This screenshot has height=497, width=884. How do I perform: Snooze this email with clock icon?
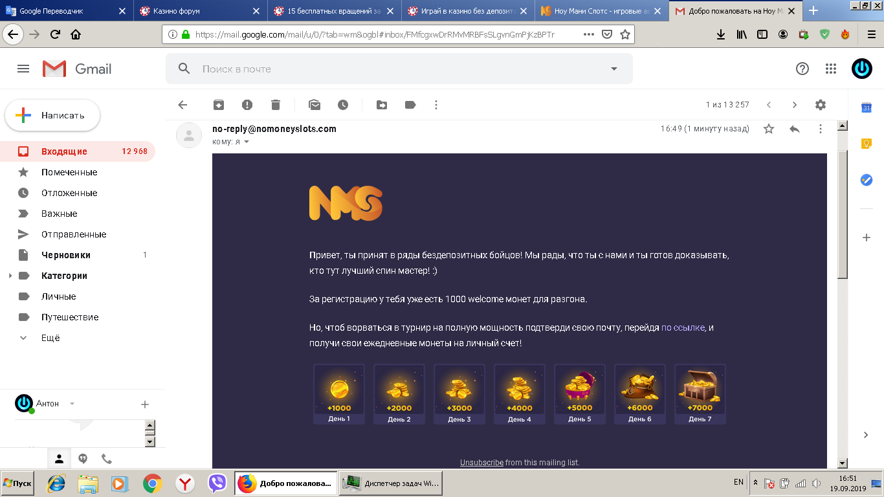[x=343, y=105]
